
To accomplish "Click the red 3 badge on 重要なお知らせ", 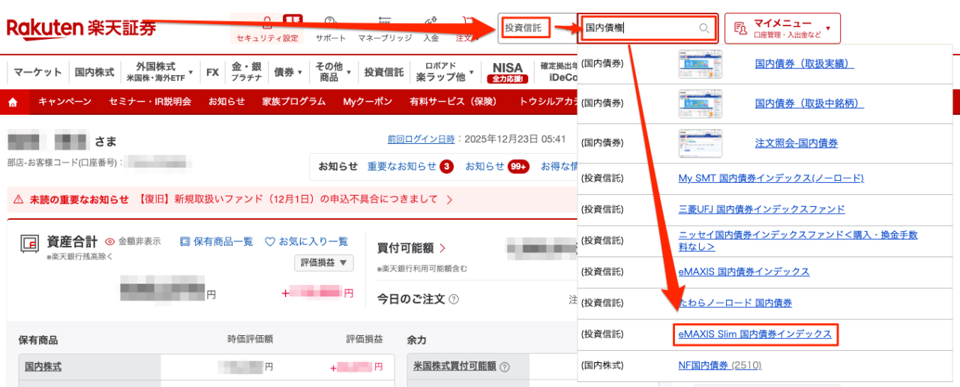I will pyautogui.click(x=446, y=166).
